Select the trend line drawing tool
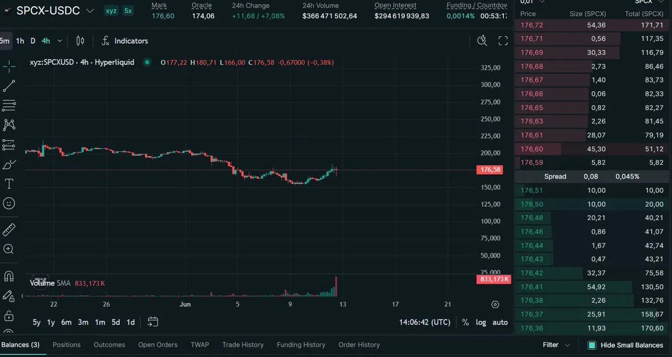 pyautogui.click(x=9, y=86)
